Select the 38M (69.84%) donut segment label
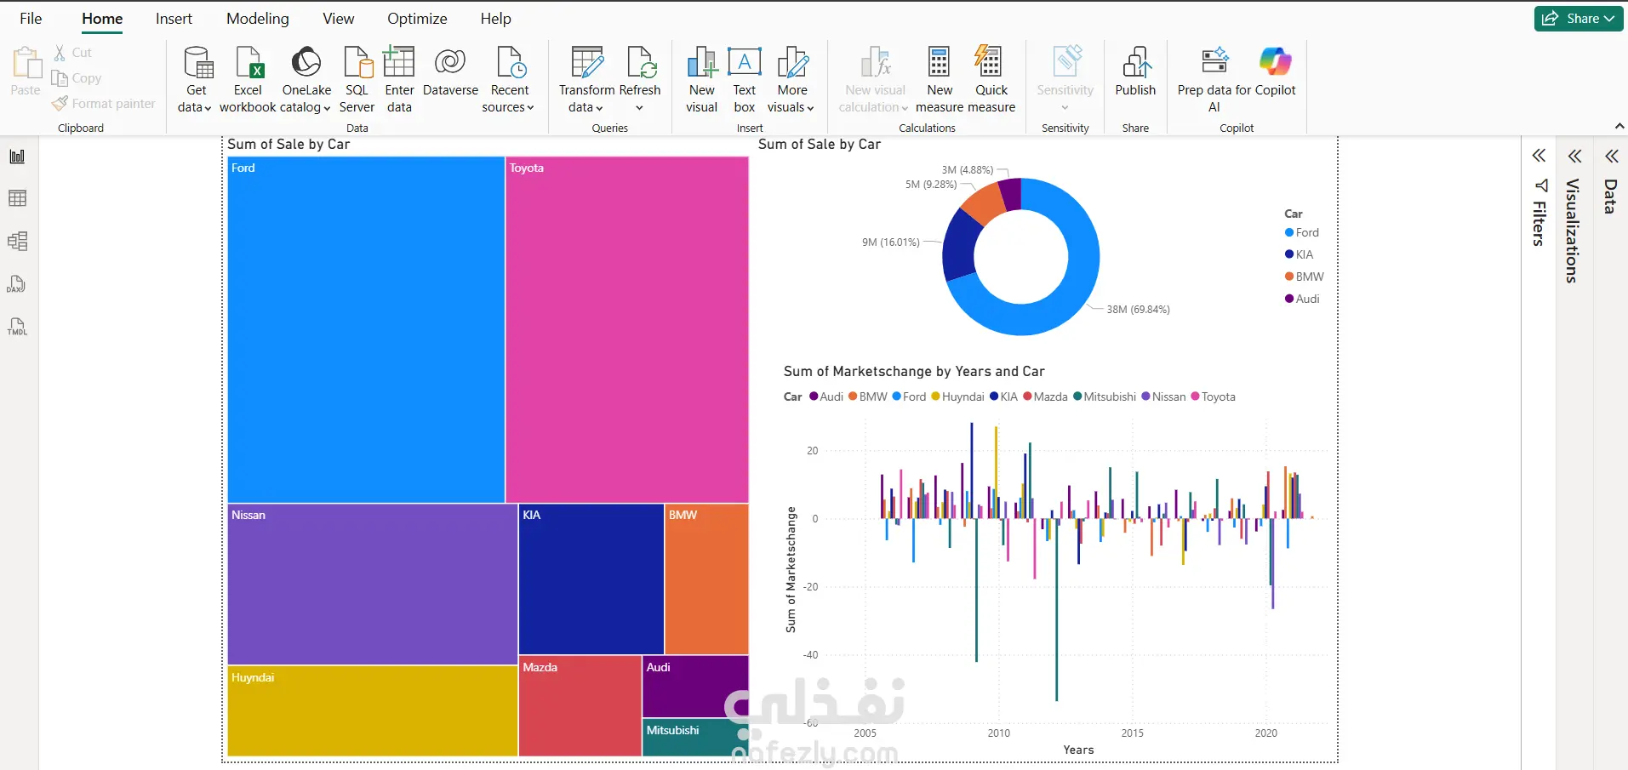The height and width of the screenshot is (770, 1628). coord(1138,310)
